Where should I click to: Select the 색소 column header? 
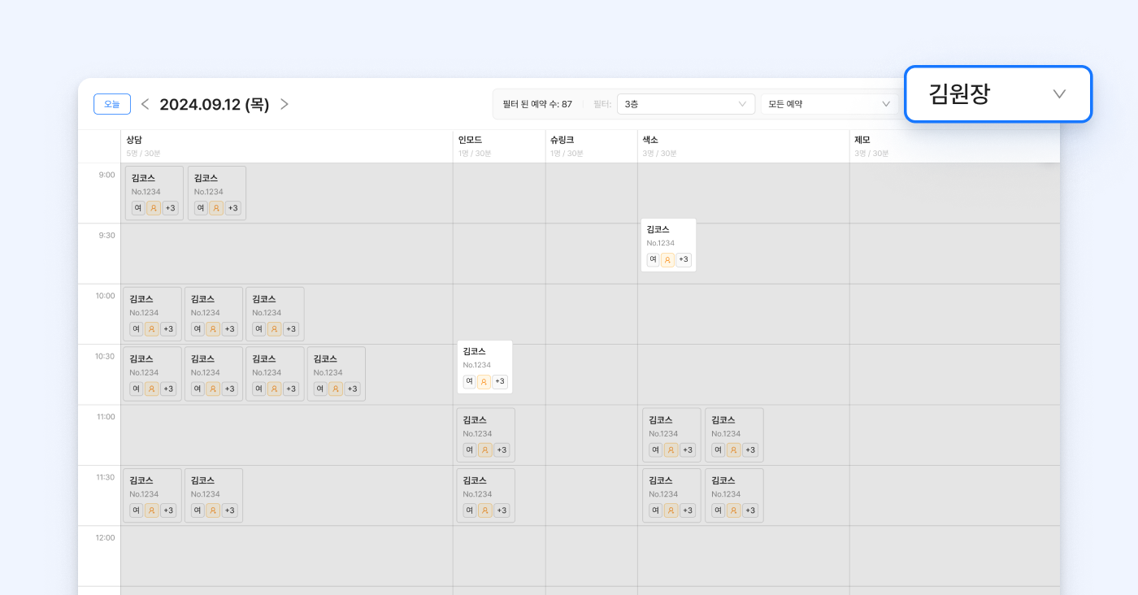pyautogui.click(x=743, y=146)
